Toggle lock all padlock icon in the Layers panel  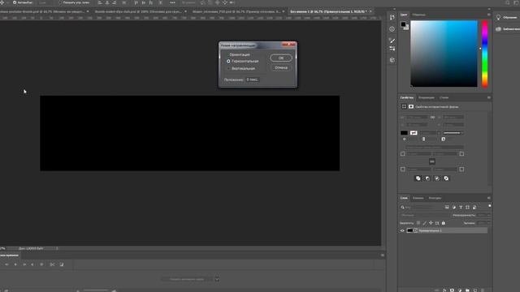point(444,223)
